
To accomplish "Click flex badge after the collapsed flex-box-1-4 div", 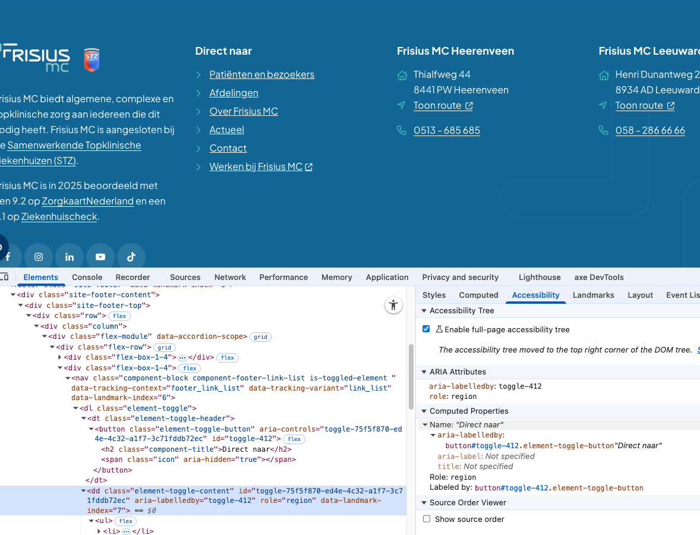I will pos(228,358).
